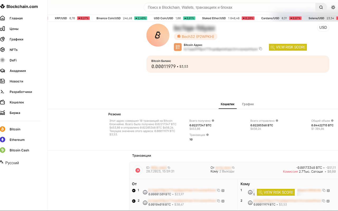Open the USD currency selector
The width and height of the screenshot is (338, 211).
coord(323,27)
